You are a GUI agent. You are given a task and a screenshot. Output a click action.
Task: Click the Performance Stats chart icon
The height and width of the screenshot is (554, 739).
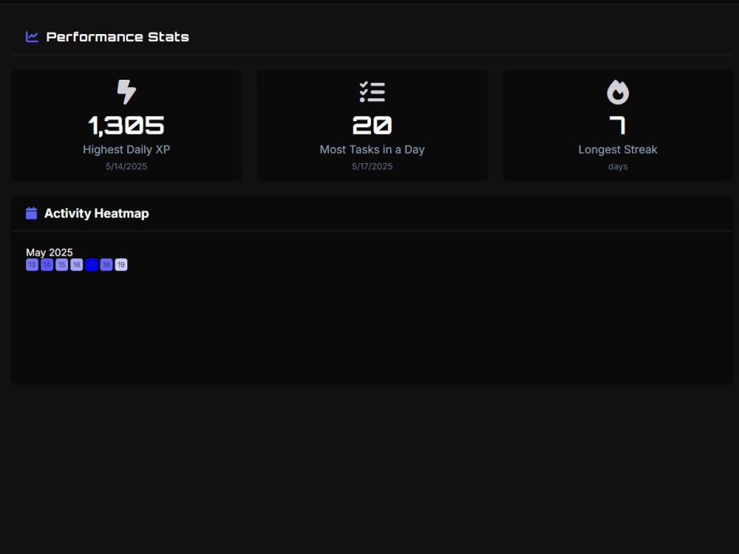coord(32,37)
